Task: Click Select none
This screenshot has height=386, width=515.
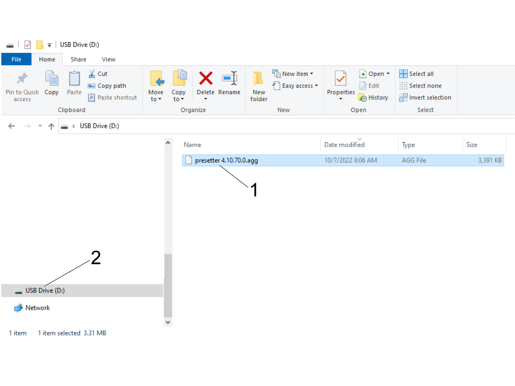Action: pos(420,86)
